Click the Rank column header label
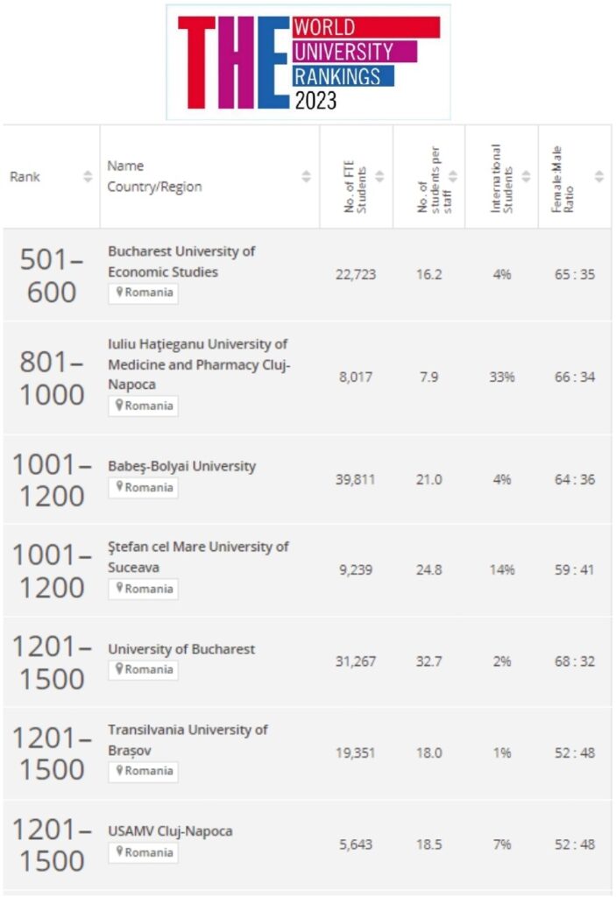616x897 pixels. 25,177
